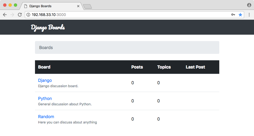Open the Python board link
The height and width of the screenshot is (136, 254).
pos(45,98)
